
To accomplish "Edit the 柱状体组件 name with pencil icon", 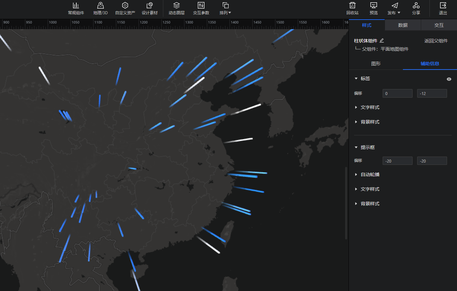I will pyautogui.click(x=382, y=41).
